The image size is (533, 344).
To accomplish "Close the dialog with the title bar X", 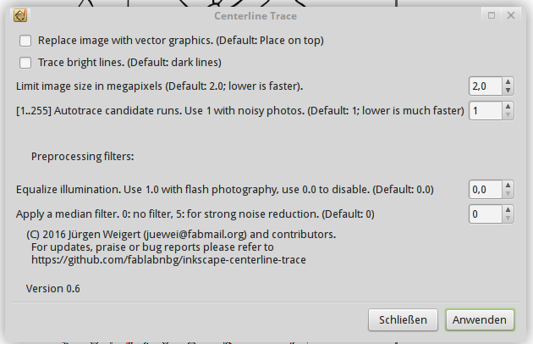I will point(512,15).
